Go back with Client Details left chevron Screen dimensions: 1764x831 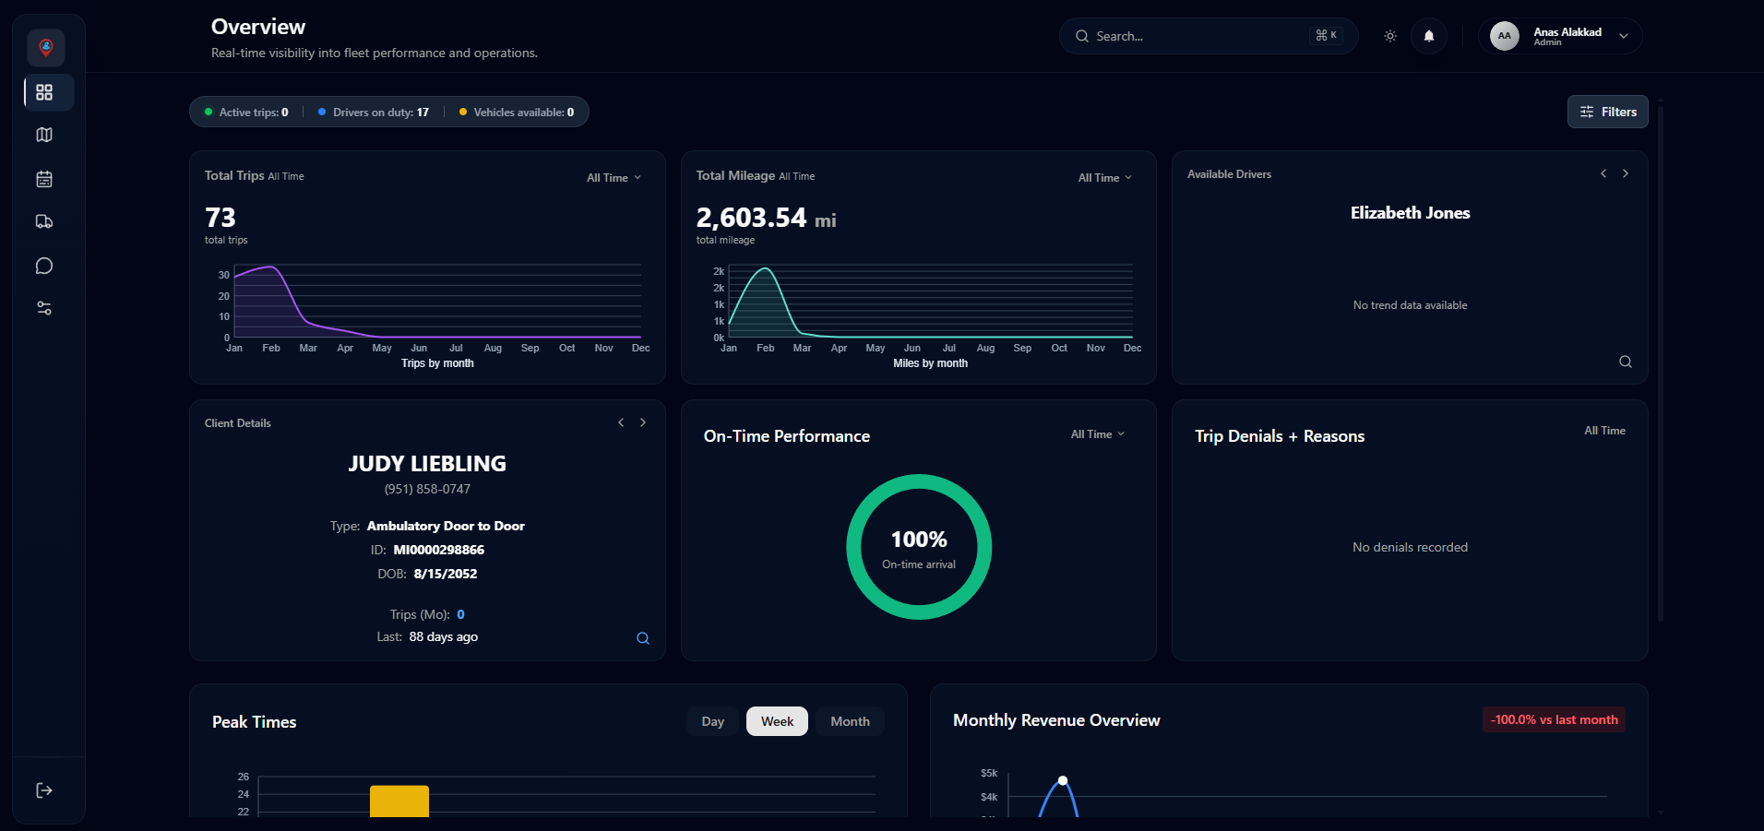coord(621,422)
